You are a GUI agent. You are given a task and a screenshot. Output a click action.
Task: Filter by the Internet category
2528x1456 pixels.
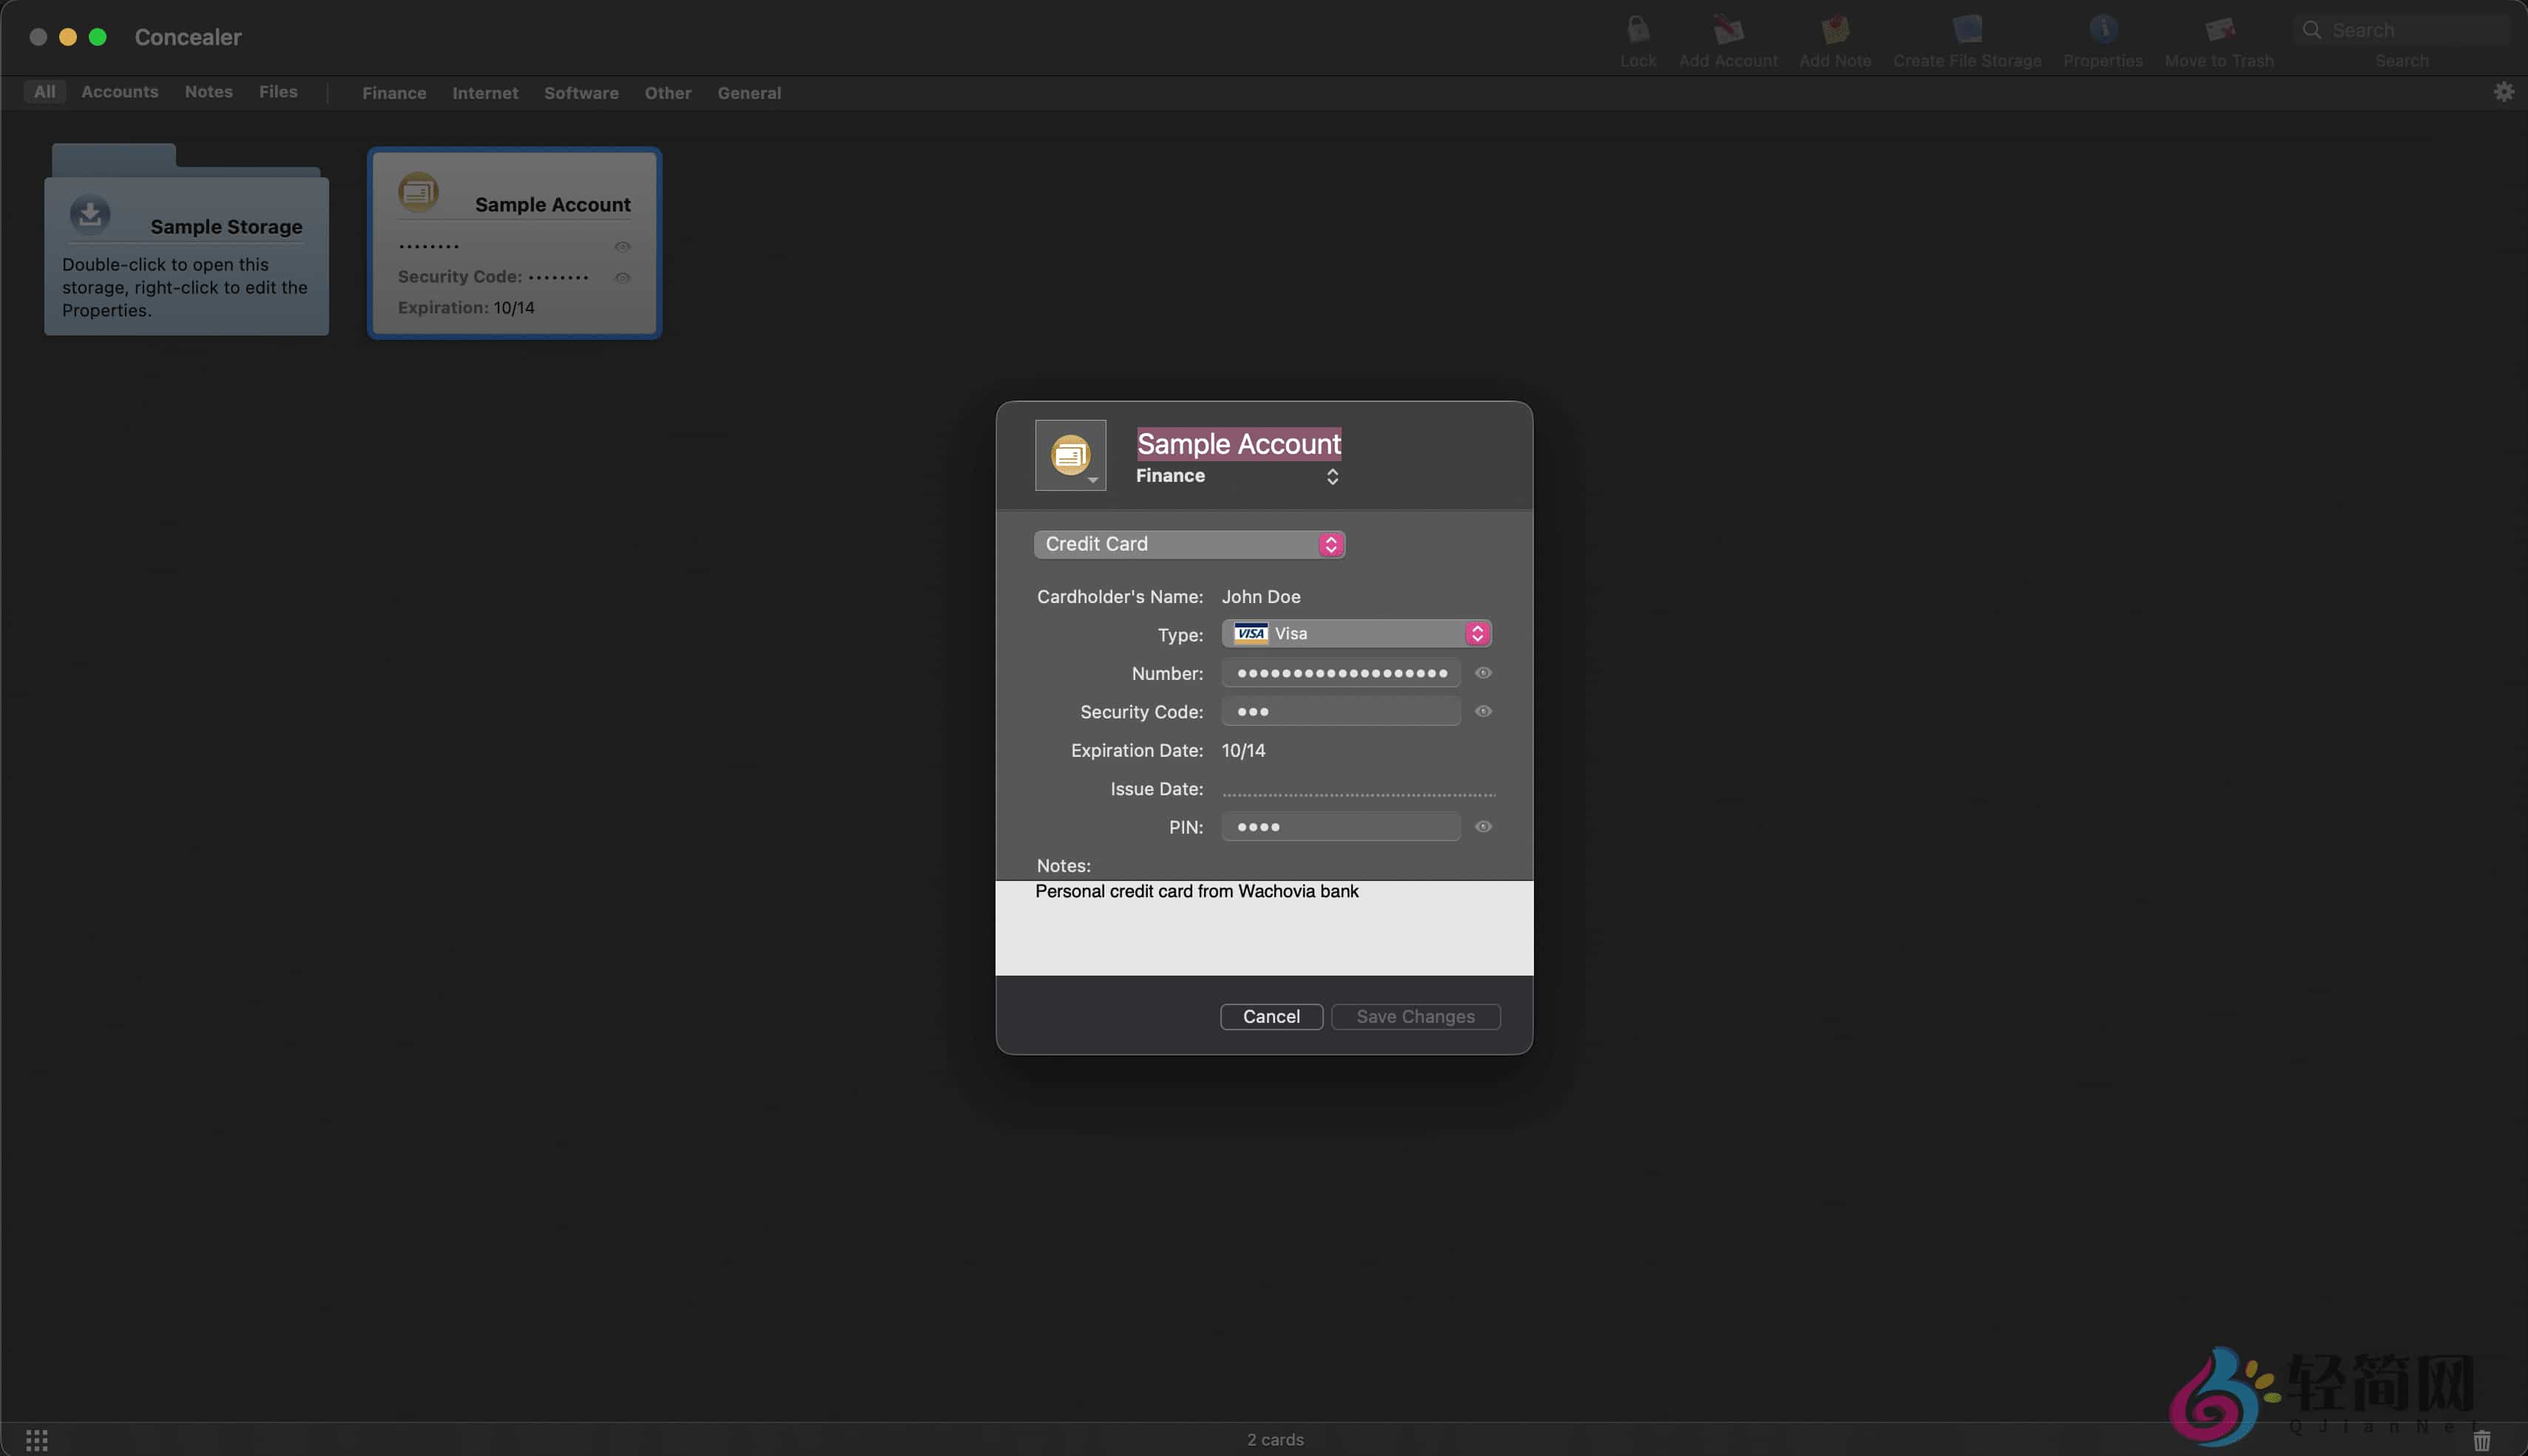485,92
